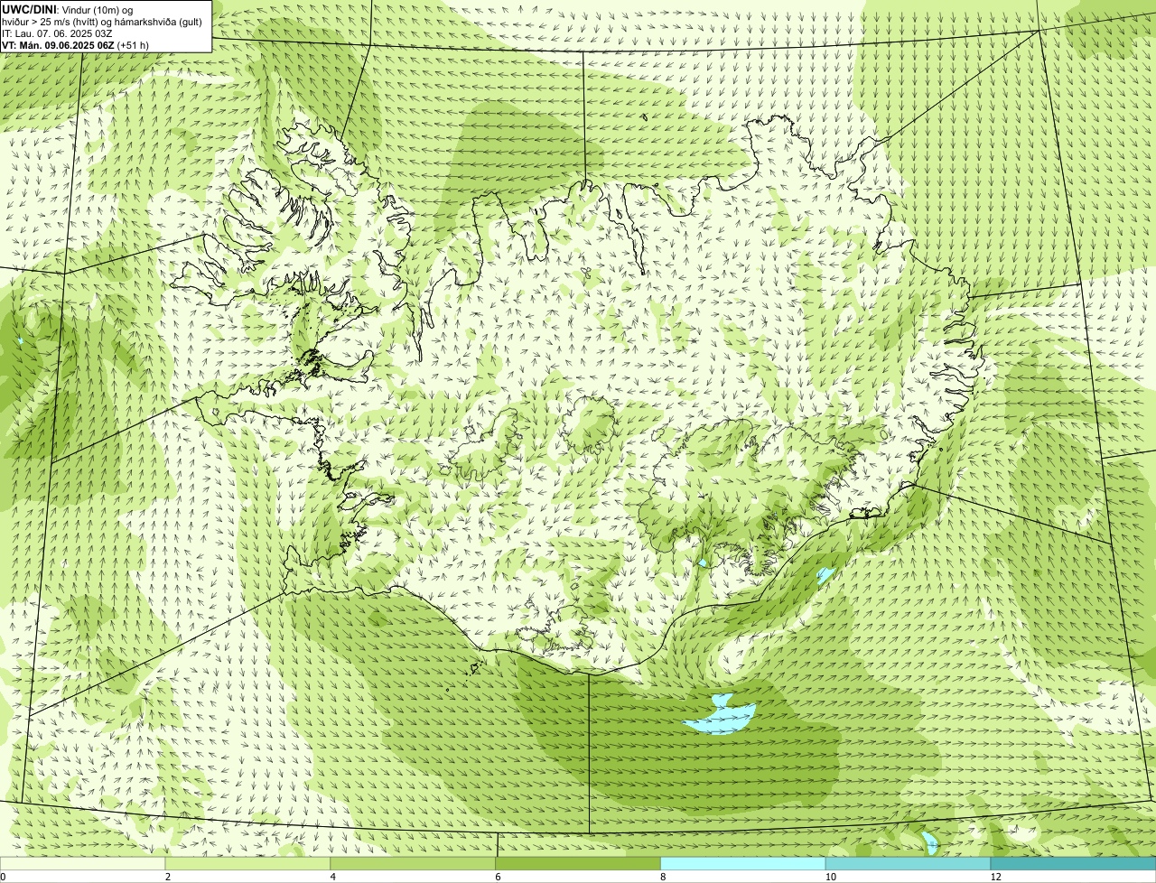This screenshot has width=1156, height=883.
Task: Click the "8" tick label on the color scale
Action: click(663, 877)
